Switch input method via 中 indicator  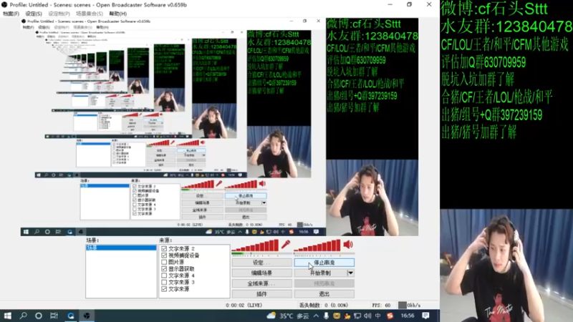378,316
